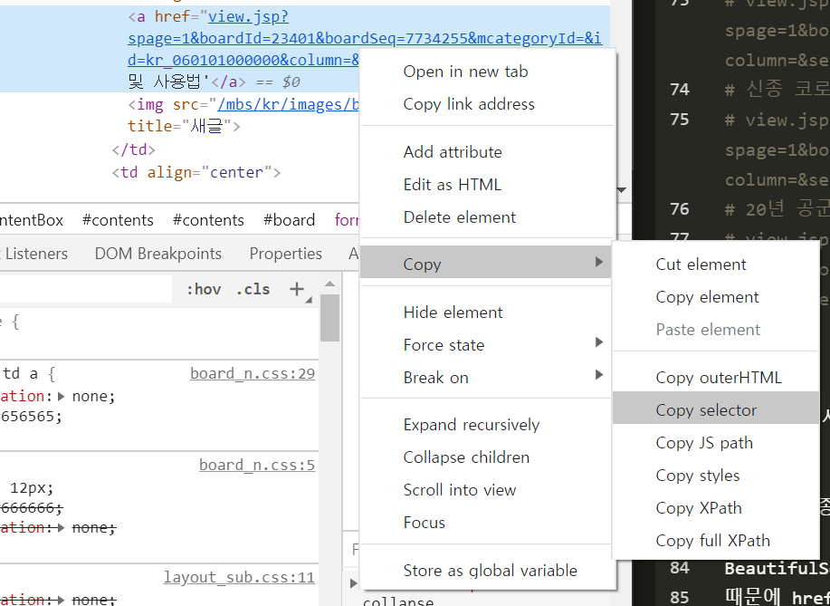830x606 pixels.
Task: Expand the Force state submenu
Action: (x=444, y=344)
